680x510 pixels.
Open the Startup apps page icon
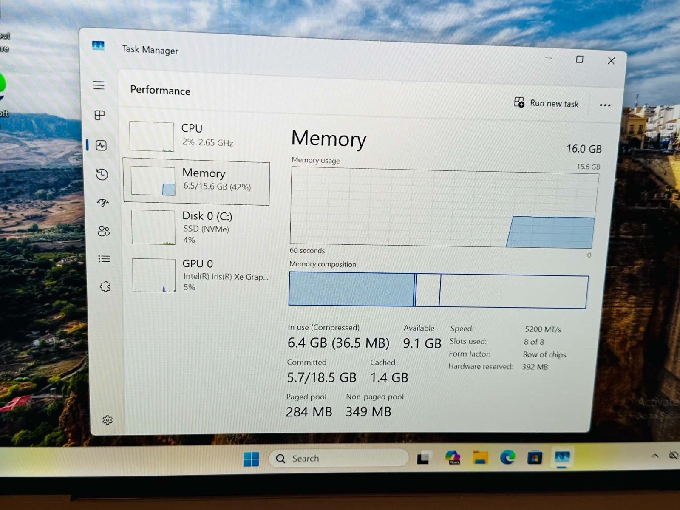tap(103, 202)
